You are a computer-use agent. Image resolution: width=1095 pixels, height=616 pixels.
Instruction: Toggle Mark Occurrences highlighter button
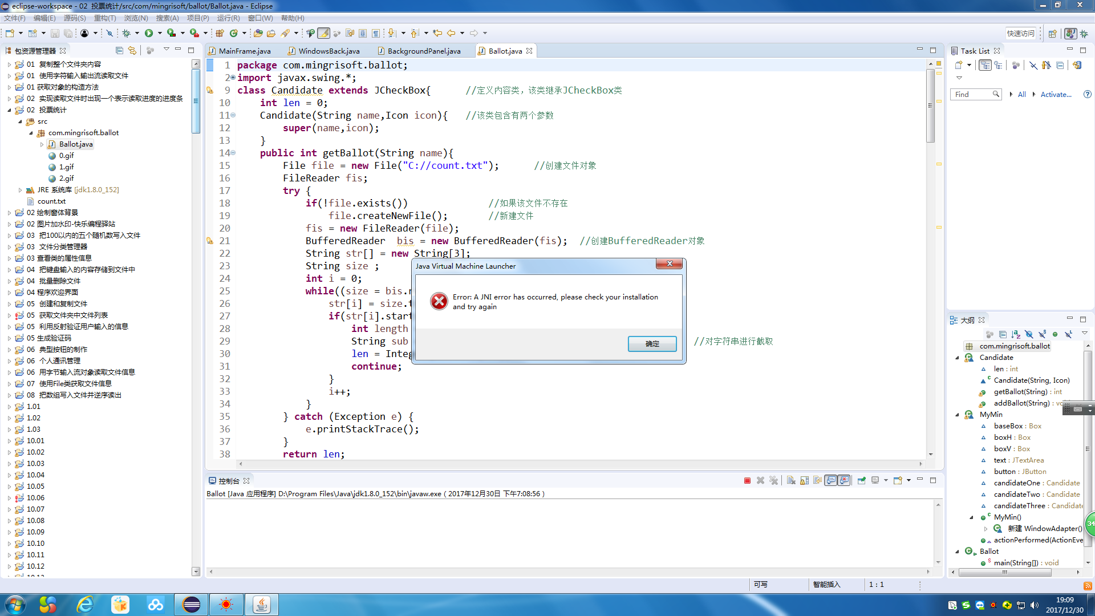coord(323,33)
